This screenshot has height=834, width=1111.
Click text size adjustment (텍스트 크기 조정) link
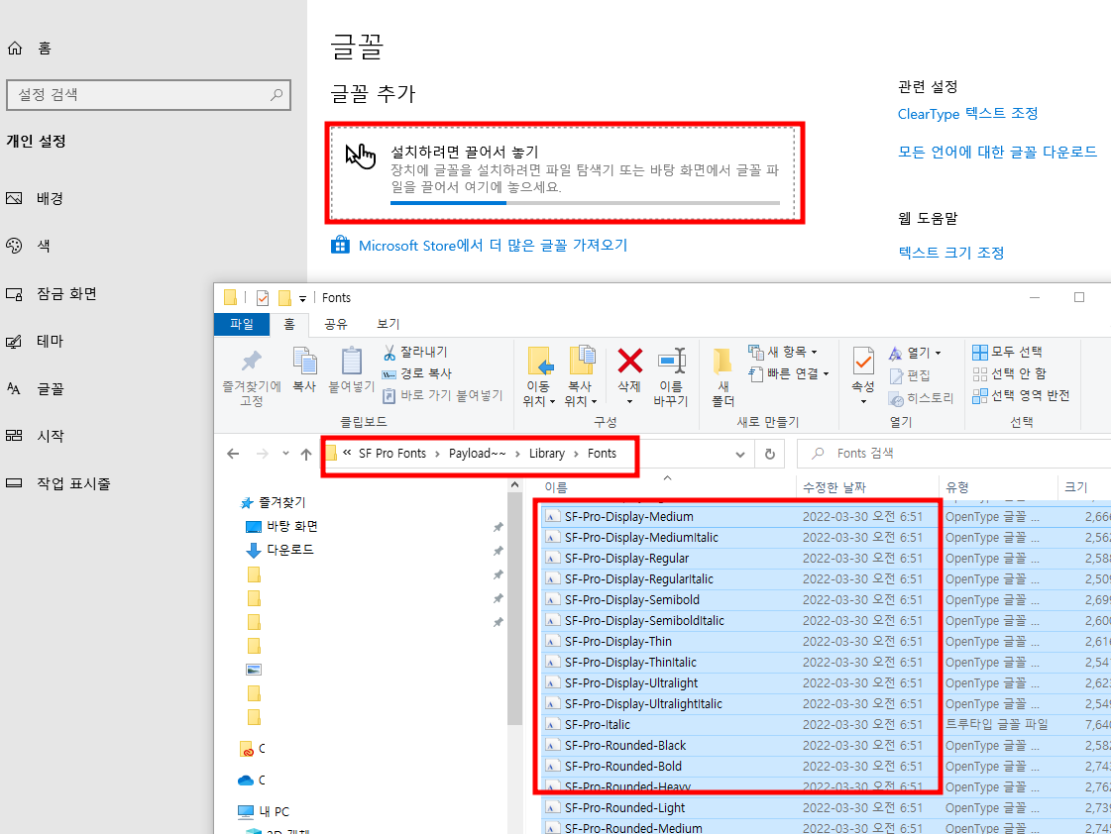pyautogui.click(x=950, y=252)
